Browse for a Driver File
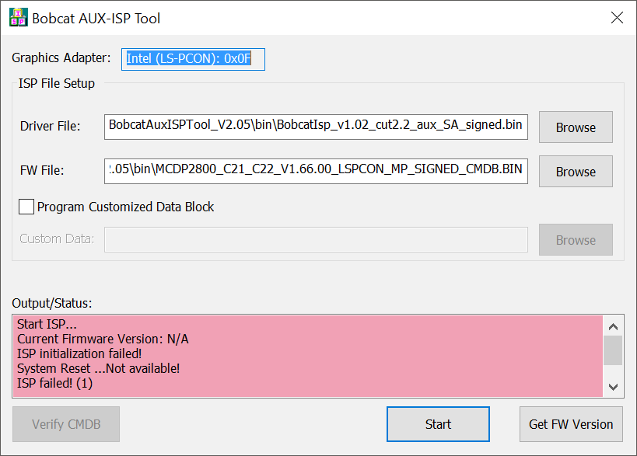Screen dimensions: 637x456 (x=576, y=127)
